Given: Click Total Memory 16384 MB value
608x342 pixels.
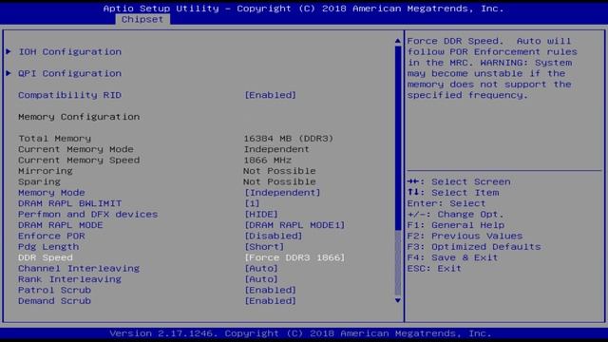Looking at the screenshot, I should [289, 139].
